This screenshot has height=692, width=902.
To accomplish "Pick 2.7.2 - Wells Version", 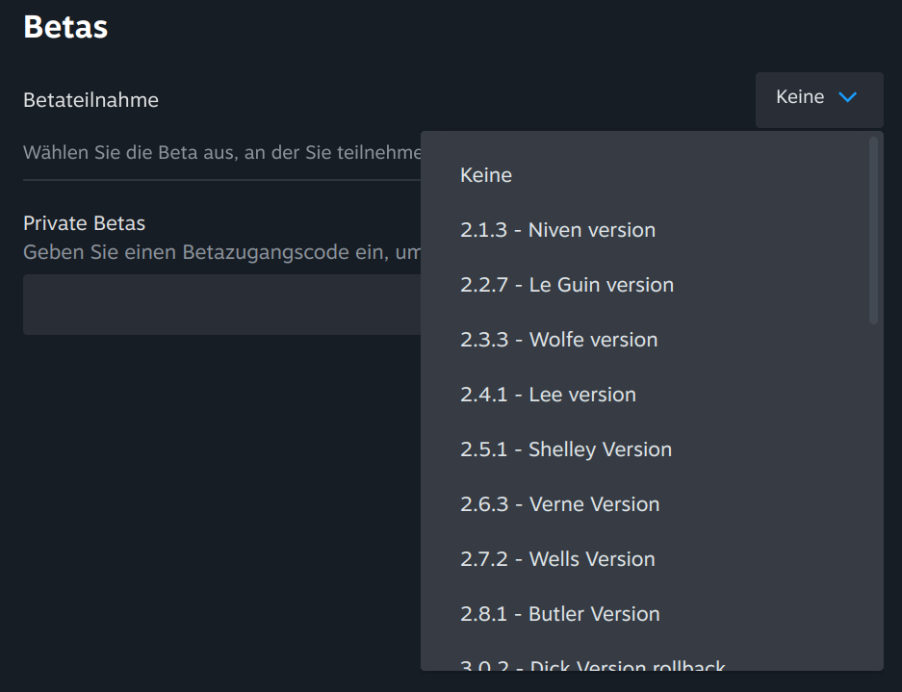I will click(x=557, y=559).
